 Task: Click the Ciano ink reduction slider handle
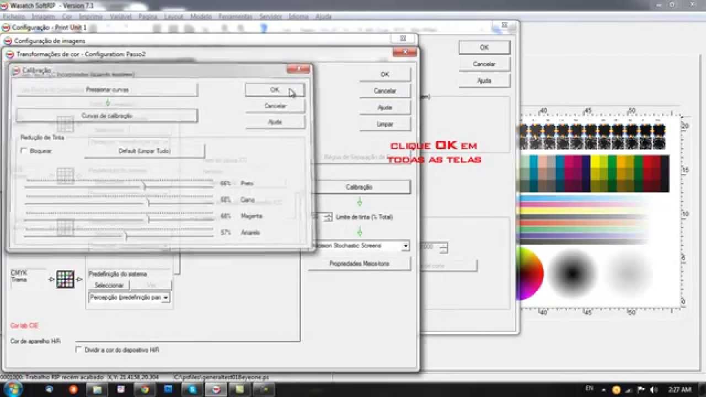[x=148, y=202]
